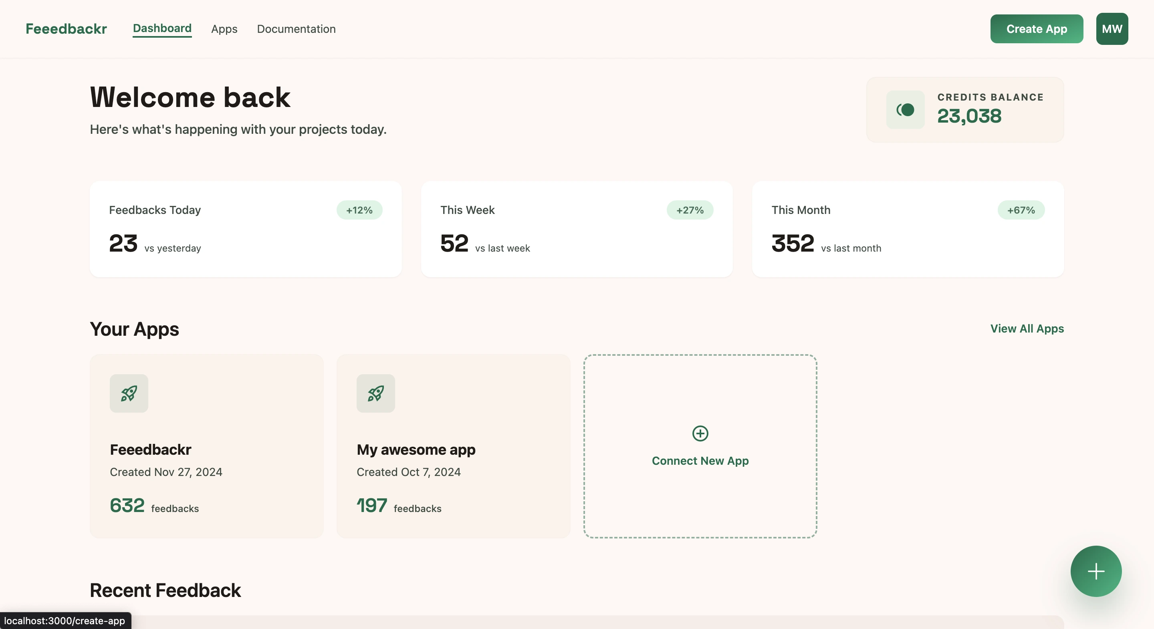Open View All Apps
Screen dimensions: 1154x629
[1027, 329]
